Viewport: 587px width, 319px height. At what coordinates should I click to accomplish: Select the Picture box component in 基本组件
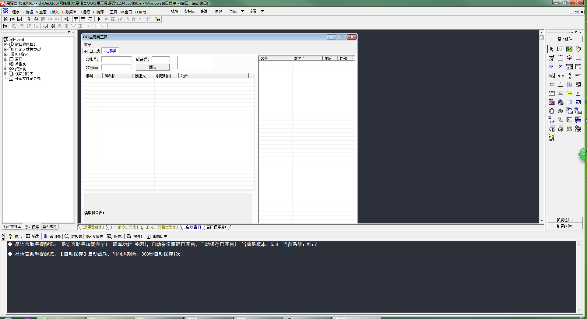click(x=569, y=49)
